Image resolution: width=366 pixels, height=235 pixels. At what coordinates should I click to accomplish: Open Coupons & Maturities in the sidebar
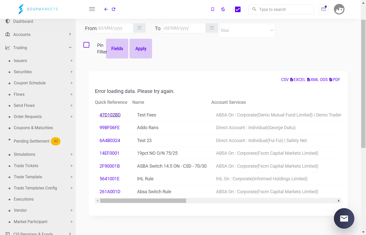click(33, 128)
